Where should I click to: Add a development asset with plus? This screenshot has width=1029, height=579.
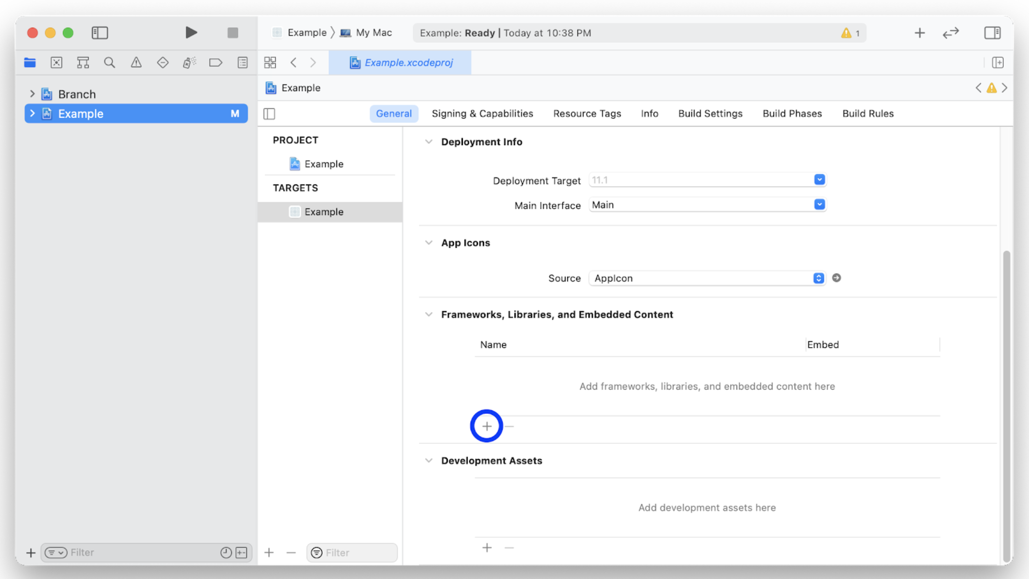pos(486,547)
